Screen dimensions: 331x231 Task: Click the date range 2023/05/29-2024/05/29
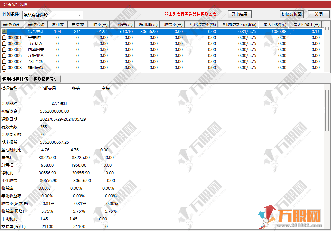[63, 119]
